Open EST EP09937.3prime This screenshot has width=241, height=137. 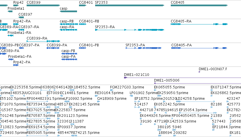click(72, 127)
